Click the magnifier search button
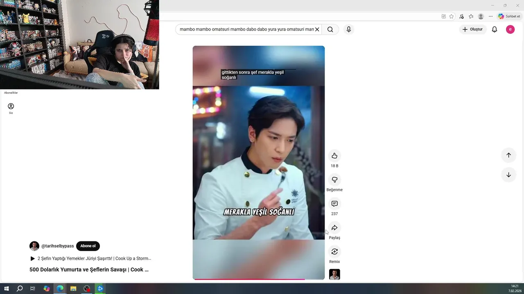The height and width of the screenshot is (294, 524). 330,29
